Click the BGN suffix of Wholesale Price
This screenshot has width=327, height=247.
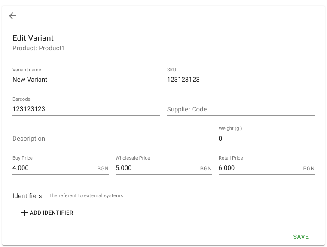click(206, 169)
